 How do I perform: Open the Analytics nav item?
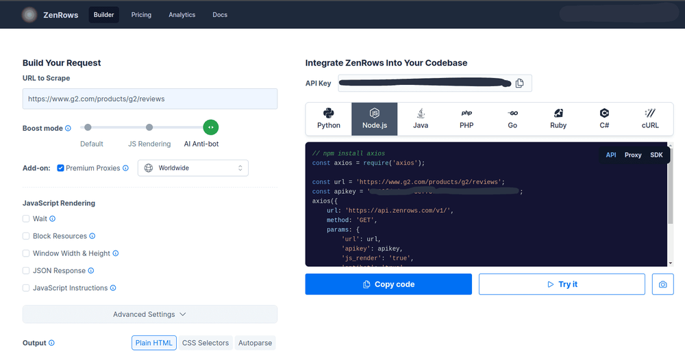(182, 15)
